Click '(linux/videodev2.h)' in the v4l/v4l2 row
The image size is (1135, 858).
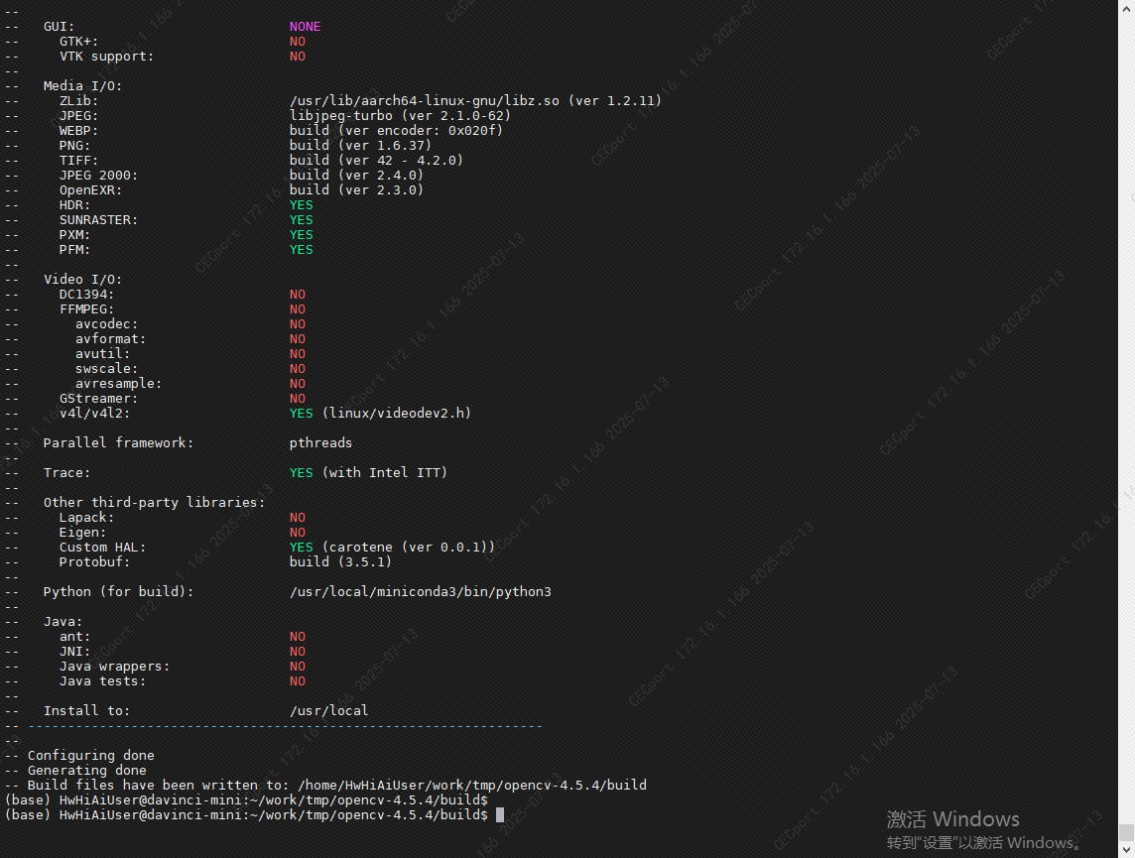397,413
